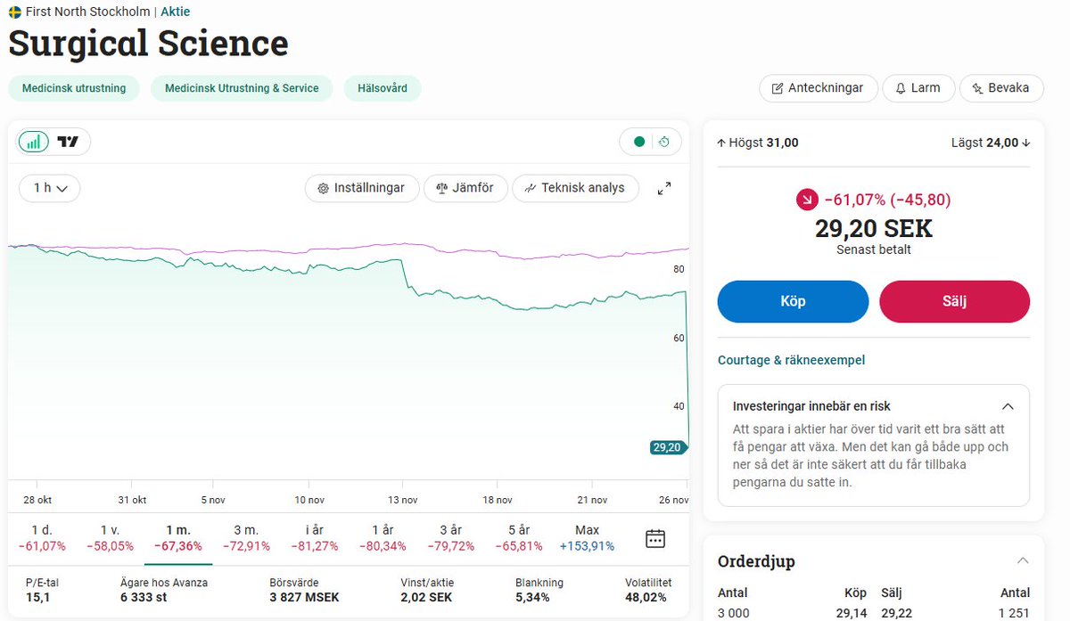This screenshot has height=621, width=1070.
Task: Toggle the green realtime dot indicator
Action: click(638, 141)
